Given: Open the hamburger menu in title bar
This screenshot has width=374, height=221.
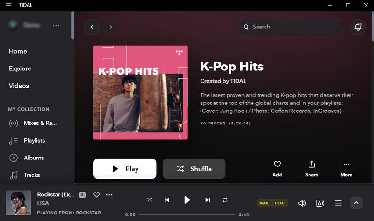Looking at the screenshot, I should [x=8, y=5].
